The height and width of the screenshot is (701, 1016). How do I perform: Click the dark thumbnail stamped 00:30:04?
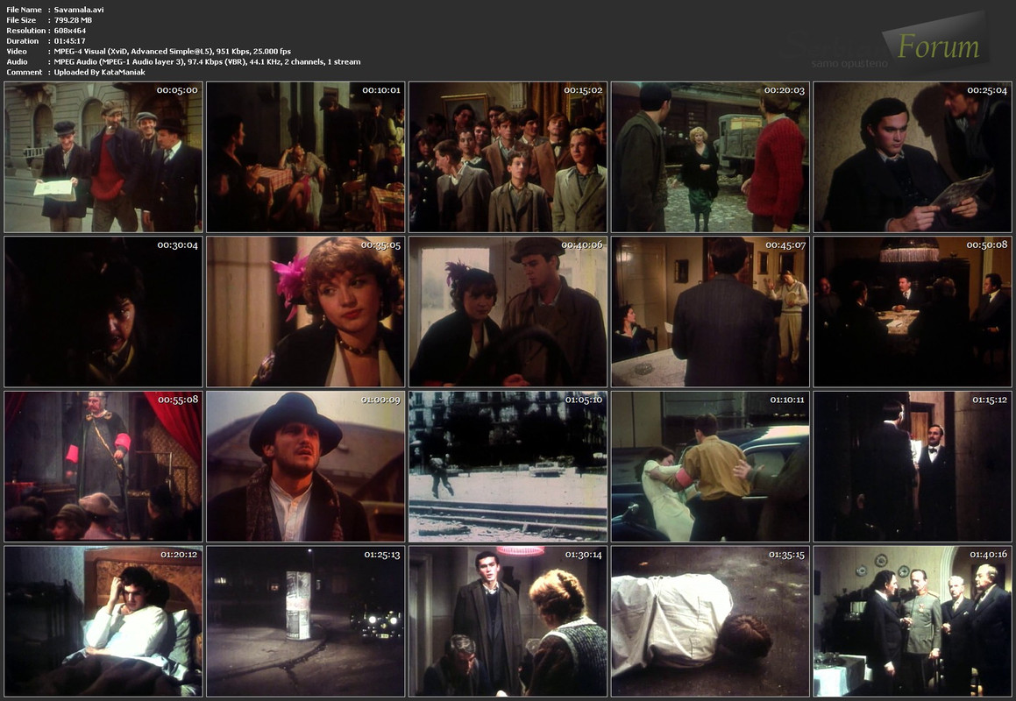(103, 312)
